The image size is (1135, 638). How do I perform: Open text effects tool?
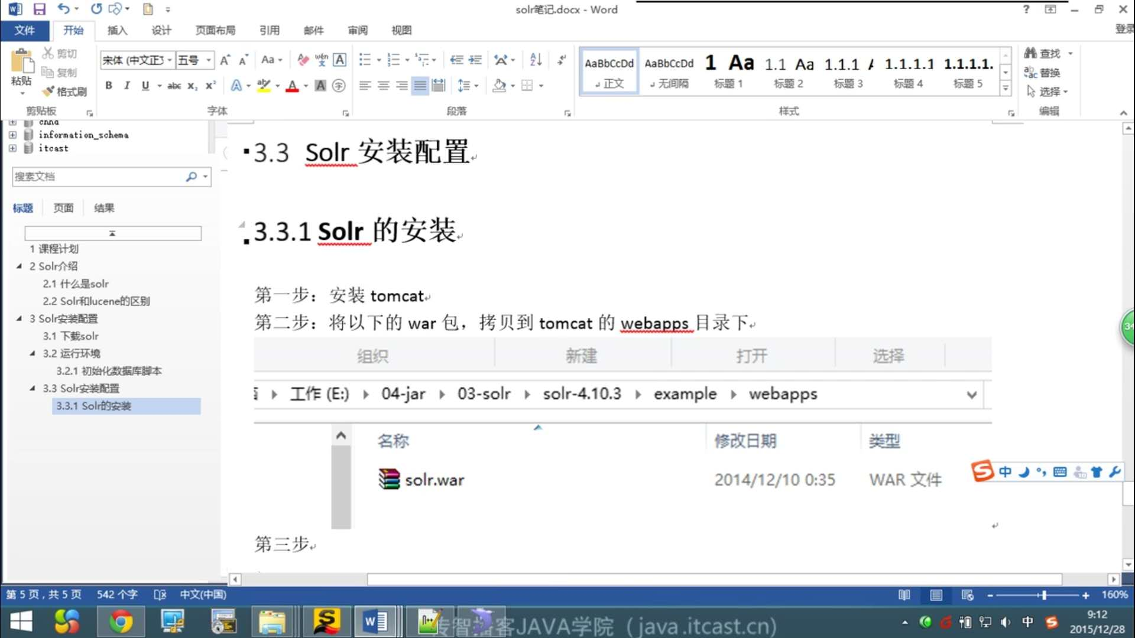236,86
